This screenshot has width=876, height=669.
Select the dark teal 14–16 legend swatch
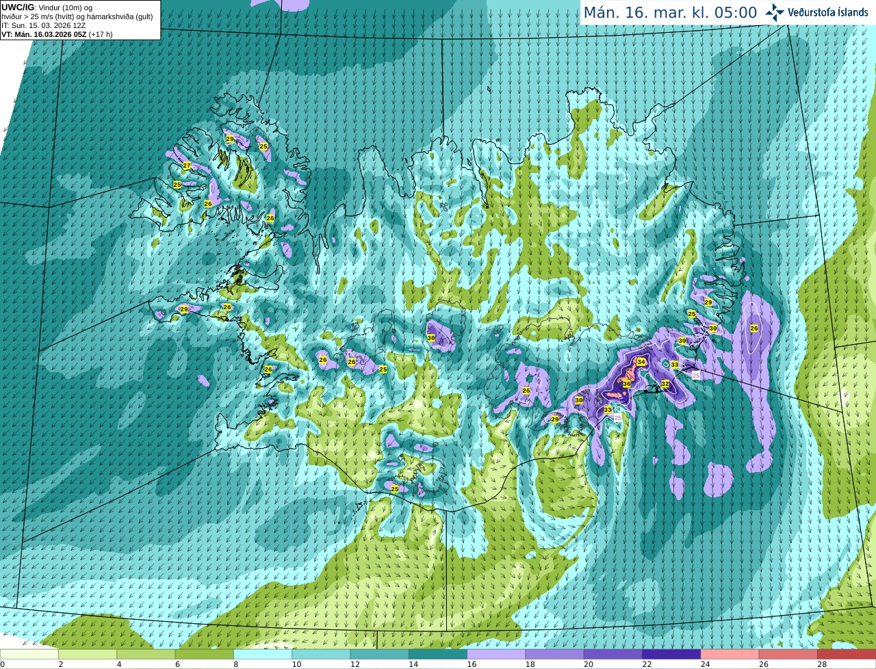click(x=438, y=654)
